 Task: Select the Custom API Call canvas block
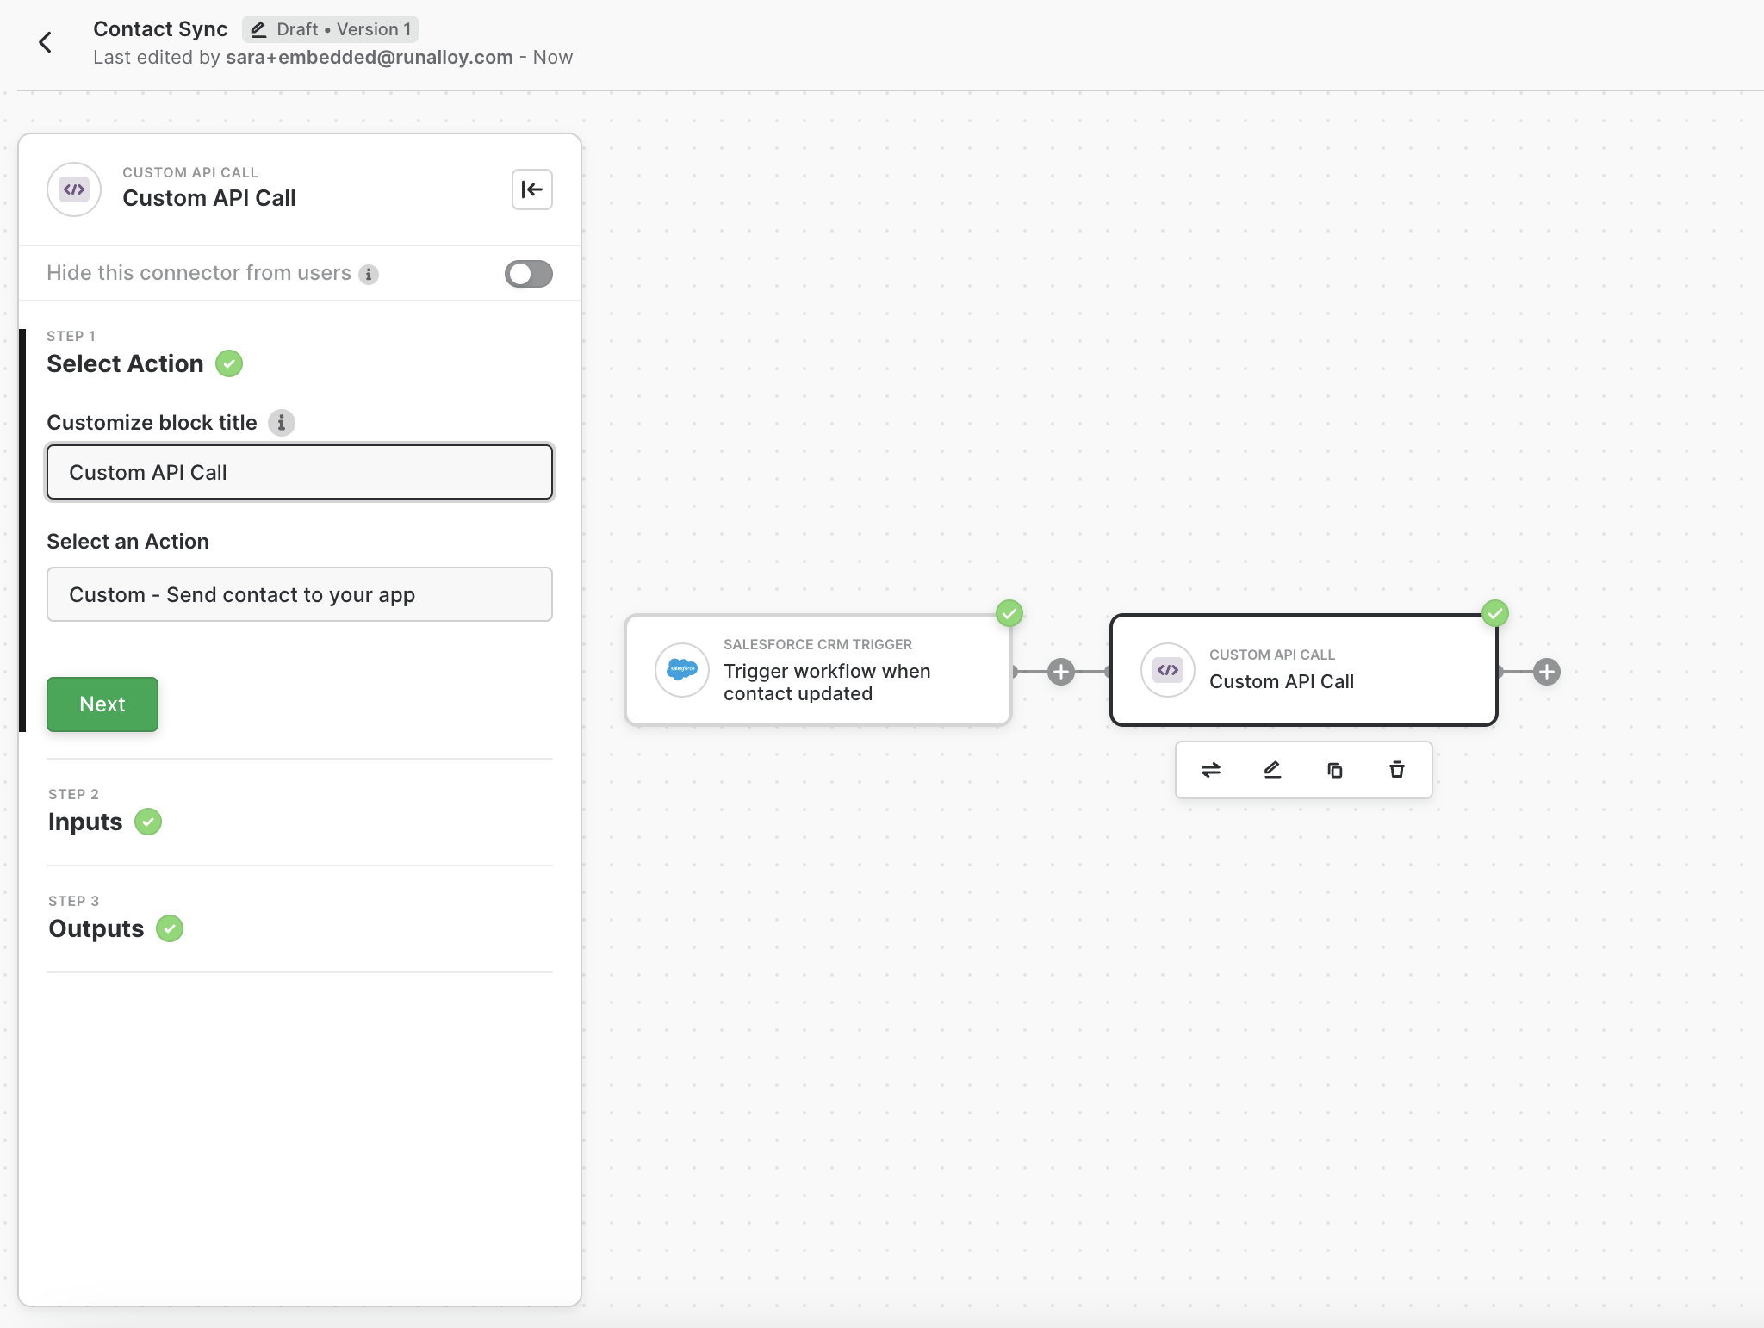click(x=1303, y=671)
